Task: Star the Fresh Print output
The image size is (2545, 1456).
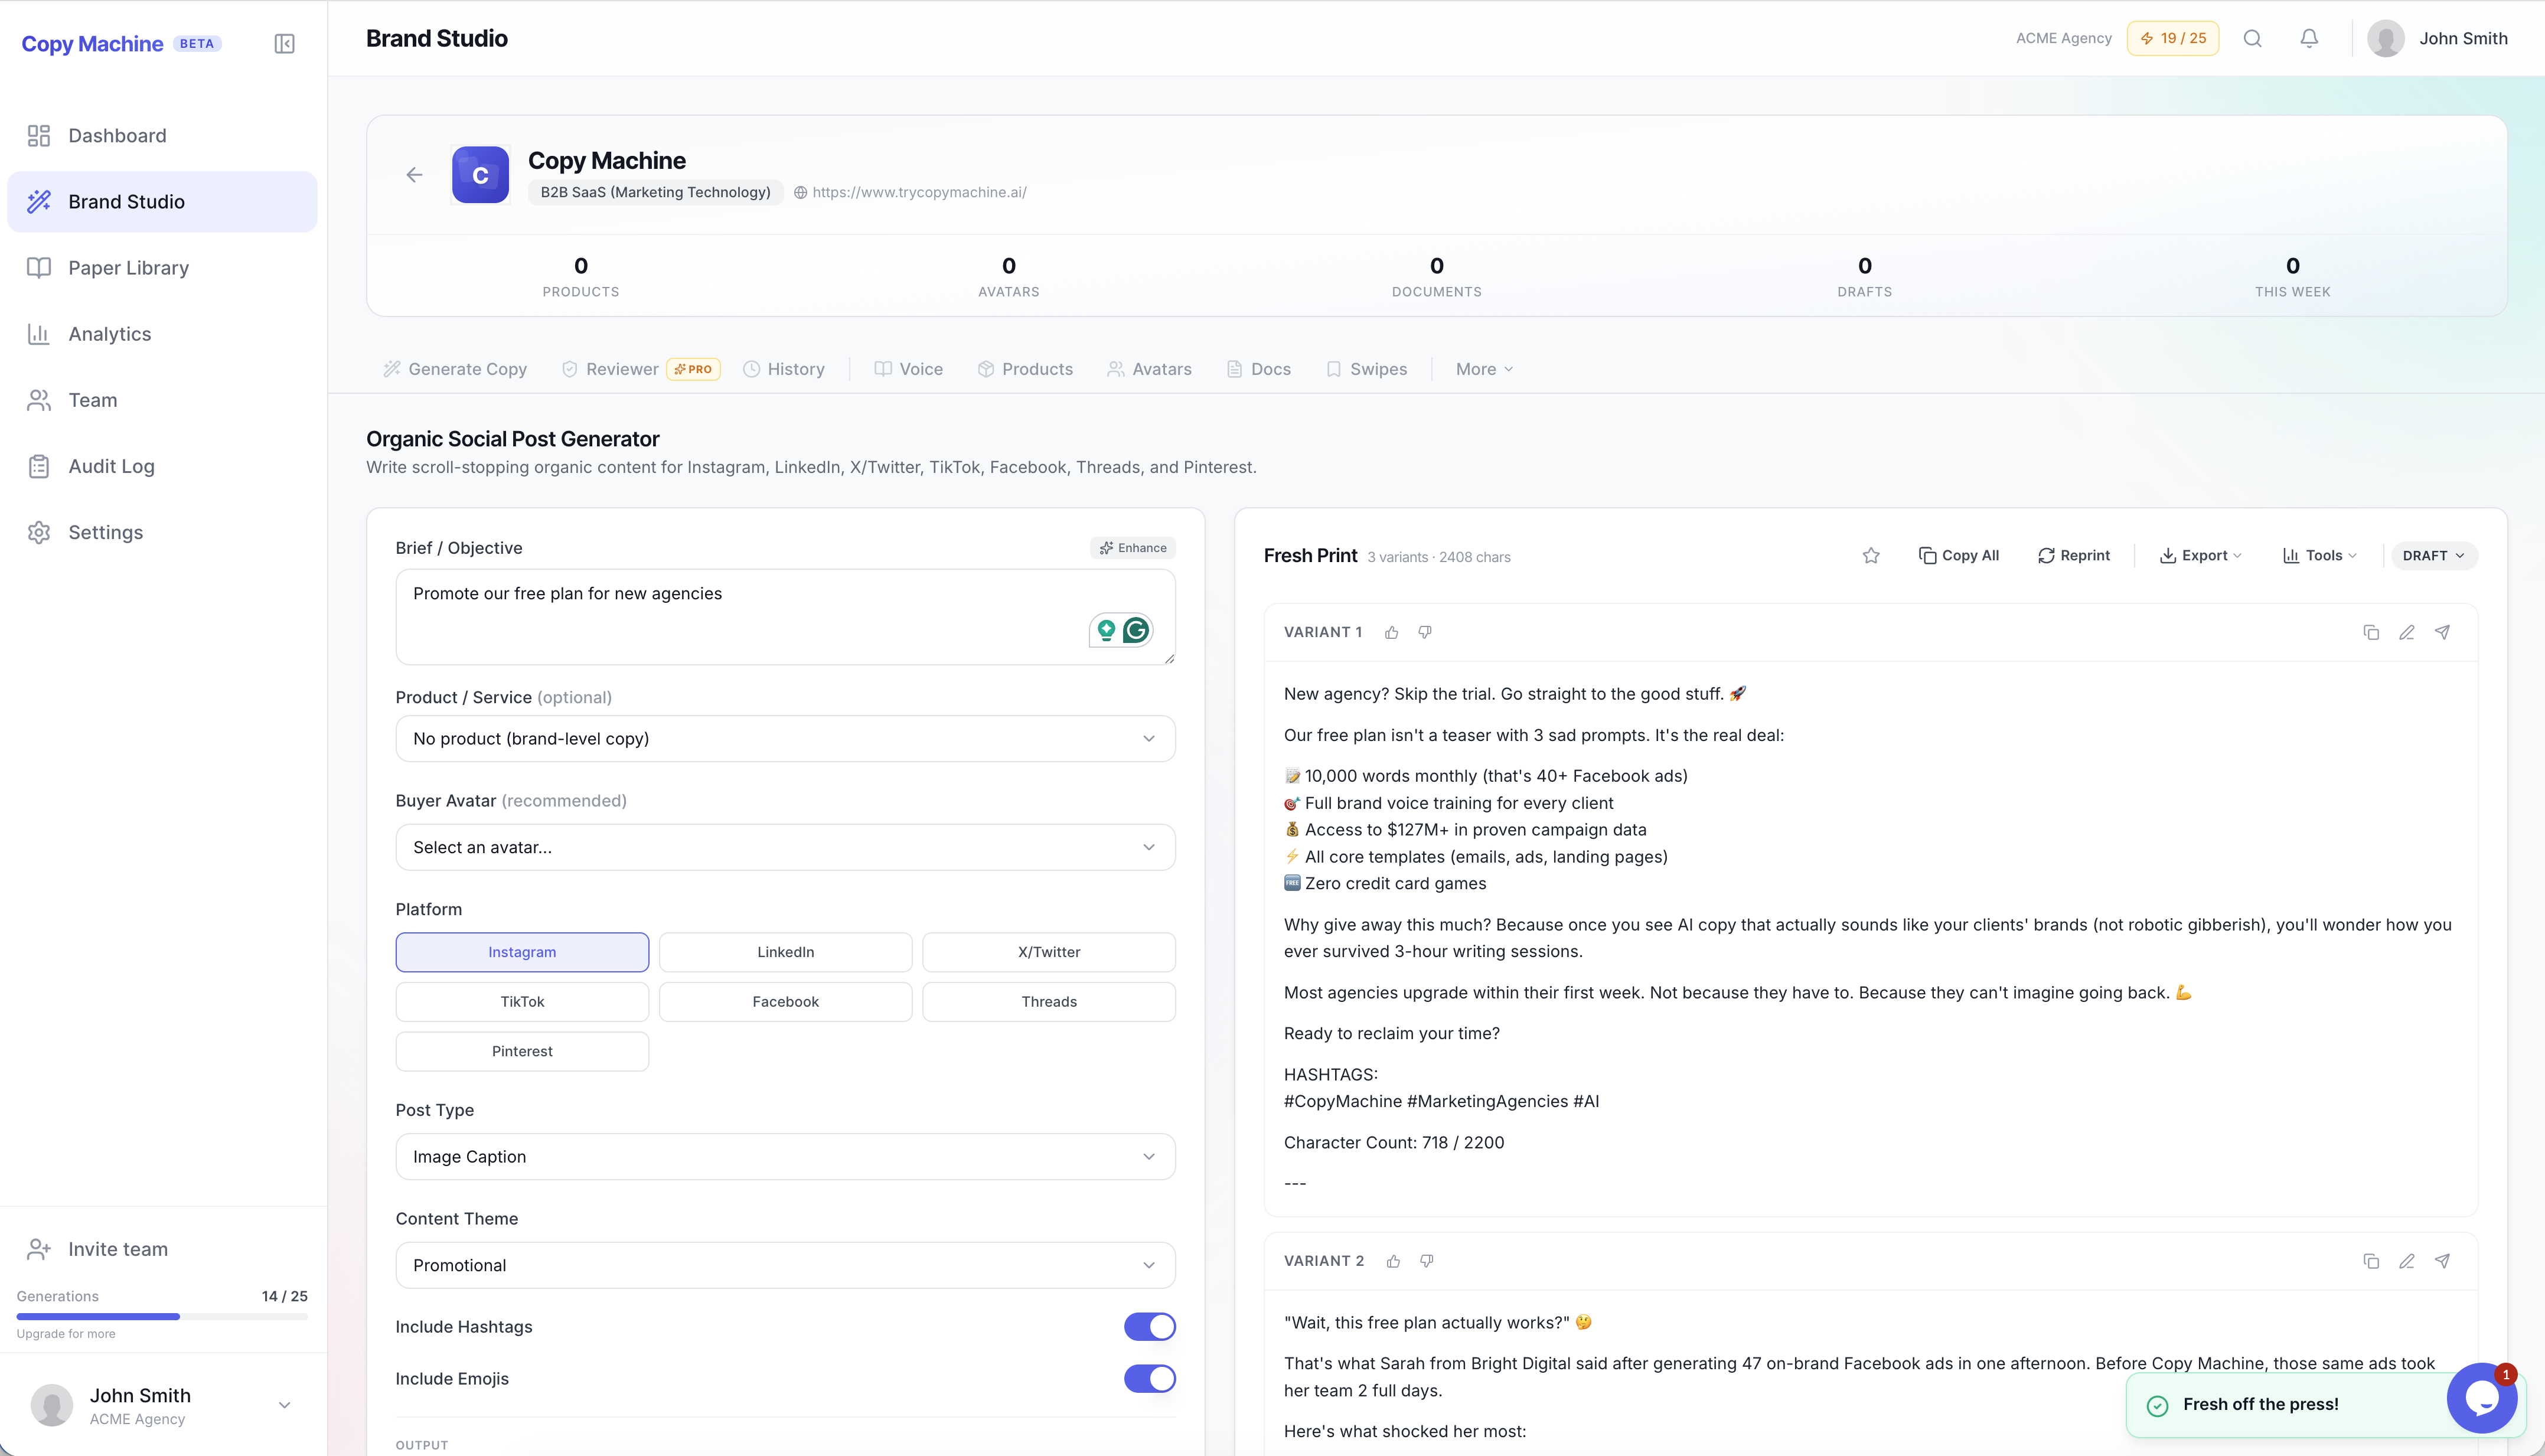Action: coord(1871,555)
